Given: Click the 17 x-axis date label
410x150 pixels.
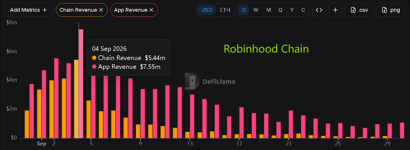Looking at the screenshot, I should (239, 144).
